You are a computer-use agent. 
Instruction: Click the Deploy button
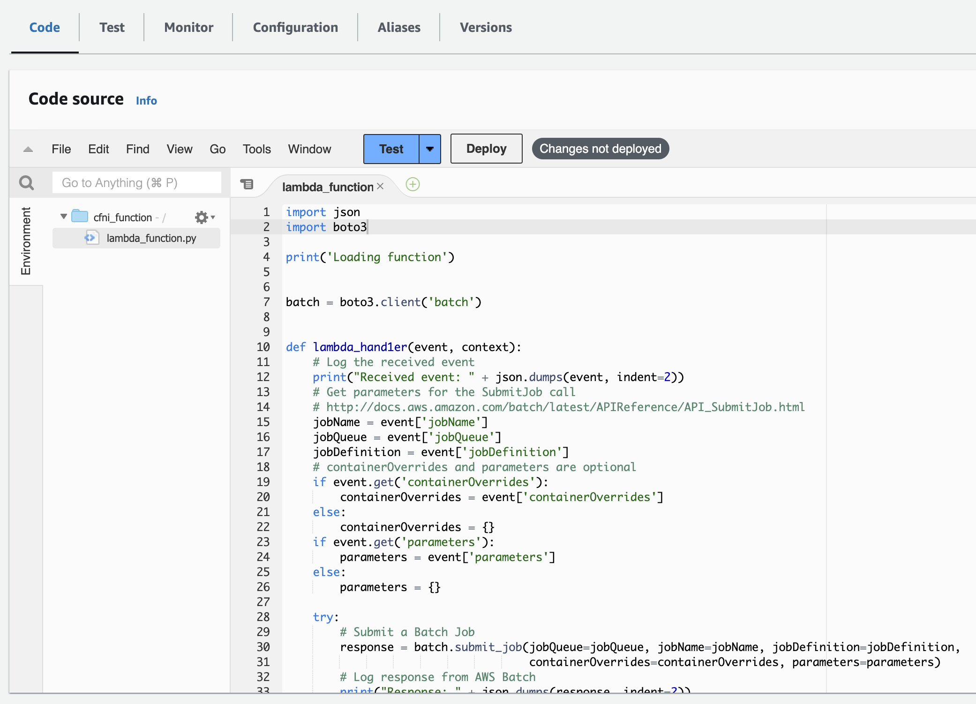pyautogui.click(x=486, y=149)
